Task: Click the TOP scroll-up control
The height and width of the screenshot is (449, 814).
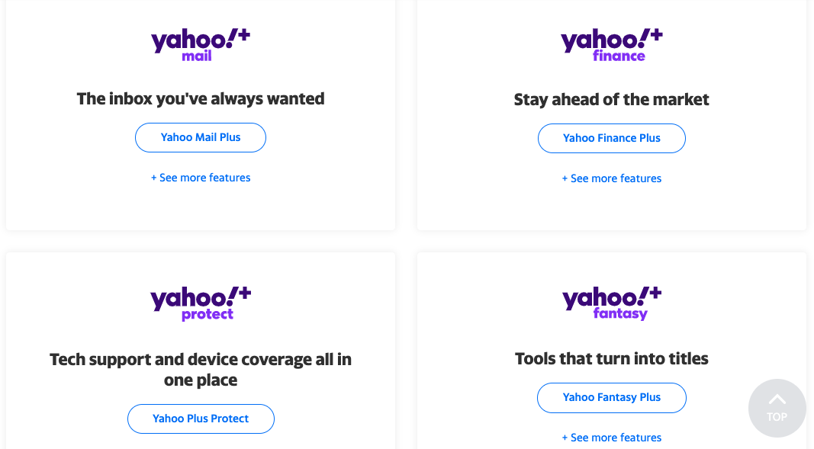Action: 777,409
